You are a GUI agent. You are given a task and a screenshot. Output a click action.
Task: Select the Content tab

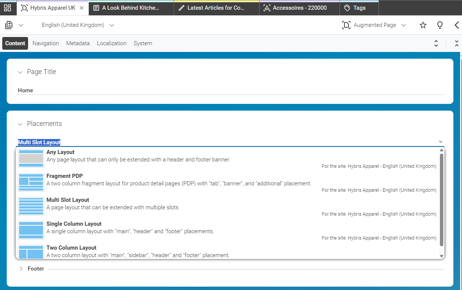click(x=15, y=43)
